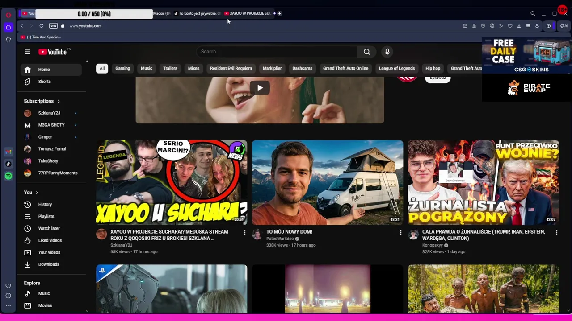This screenshot has height=321, width=572.
Task: Open Opera privacy shield icon
Action: pyautogui.click(x=483, y=26)
